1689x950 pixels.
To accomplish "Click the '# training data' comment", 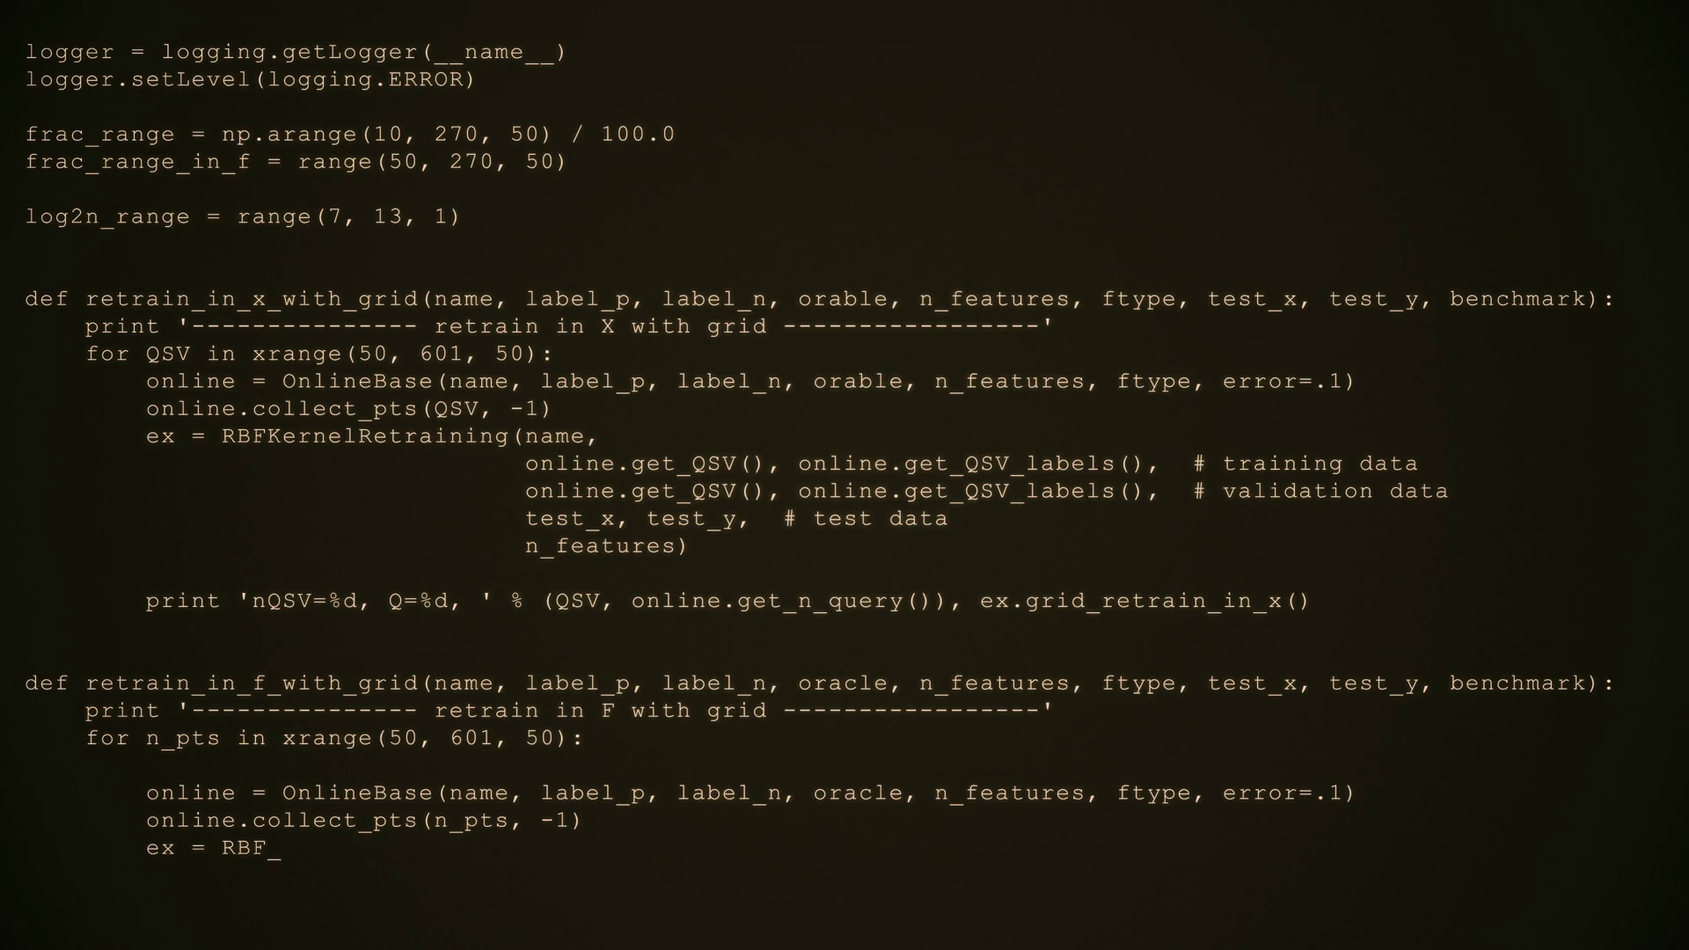I will point(1305,464).
